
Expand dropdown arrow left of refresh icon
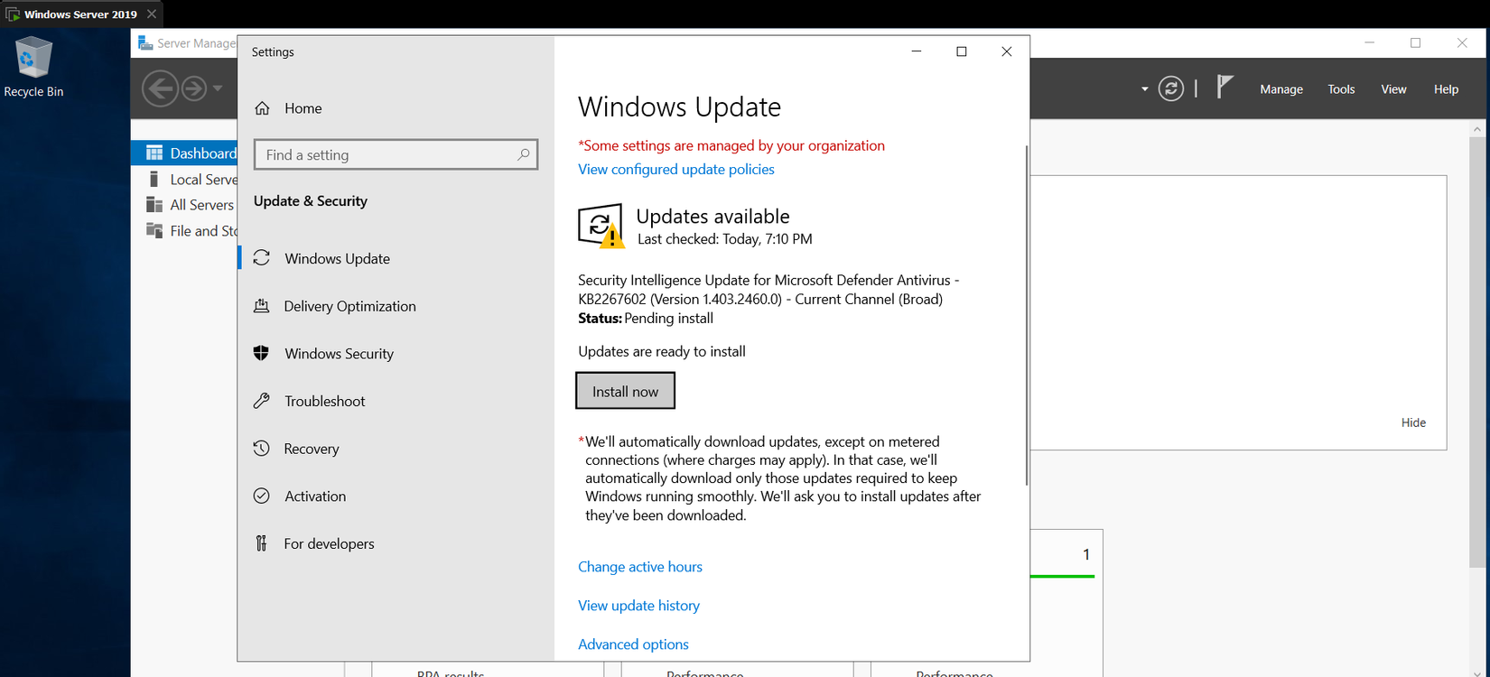[x=1145, y=89]
